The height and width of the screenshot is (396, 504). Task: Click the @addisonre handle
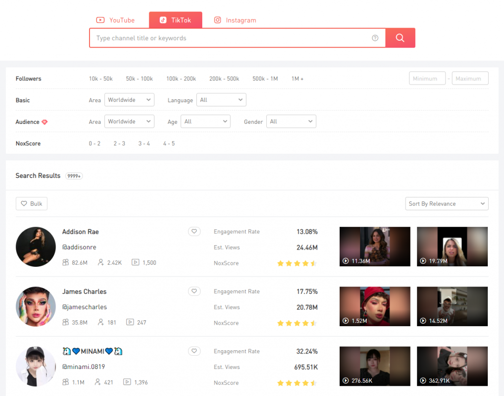pos(79,247)
